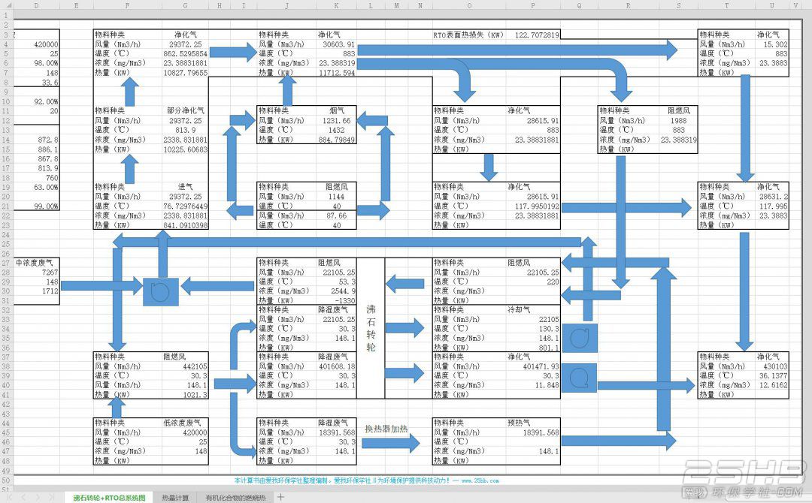Open the www.25bb.com link in footer
This screenshot has height=503, width=812.
point(480,480)
